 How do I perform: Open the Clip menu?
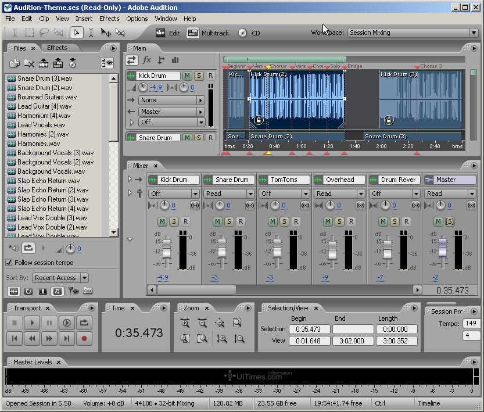click(x=44, y=19)
